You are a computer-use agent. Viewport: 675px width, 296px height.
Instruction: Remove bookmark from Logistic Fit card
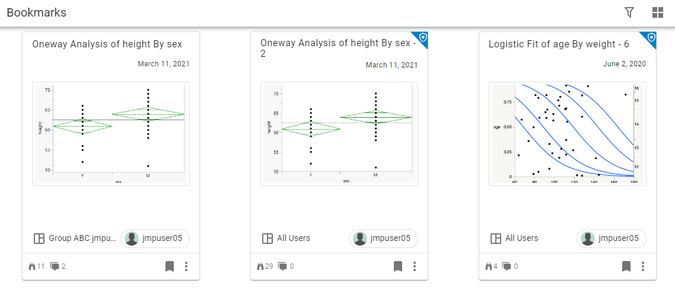pos(626,266)
